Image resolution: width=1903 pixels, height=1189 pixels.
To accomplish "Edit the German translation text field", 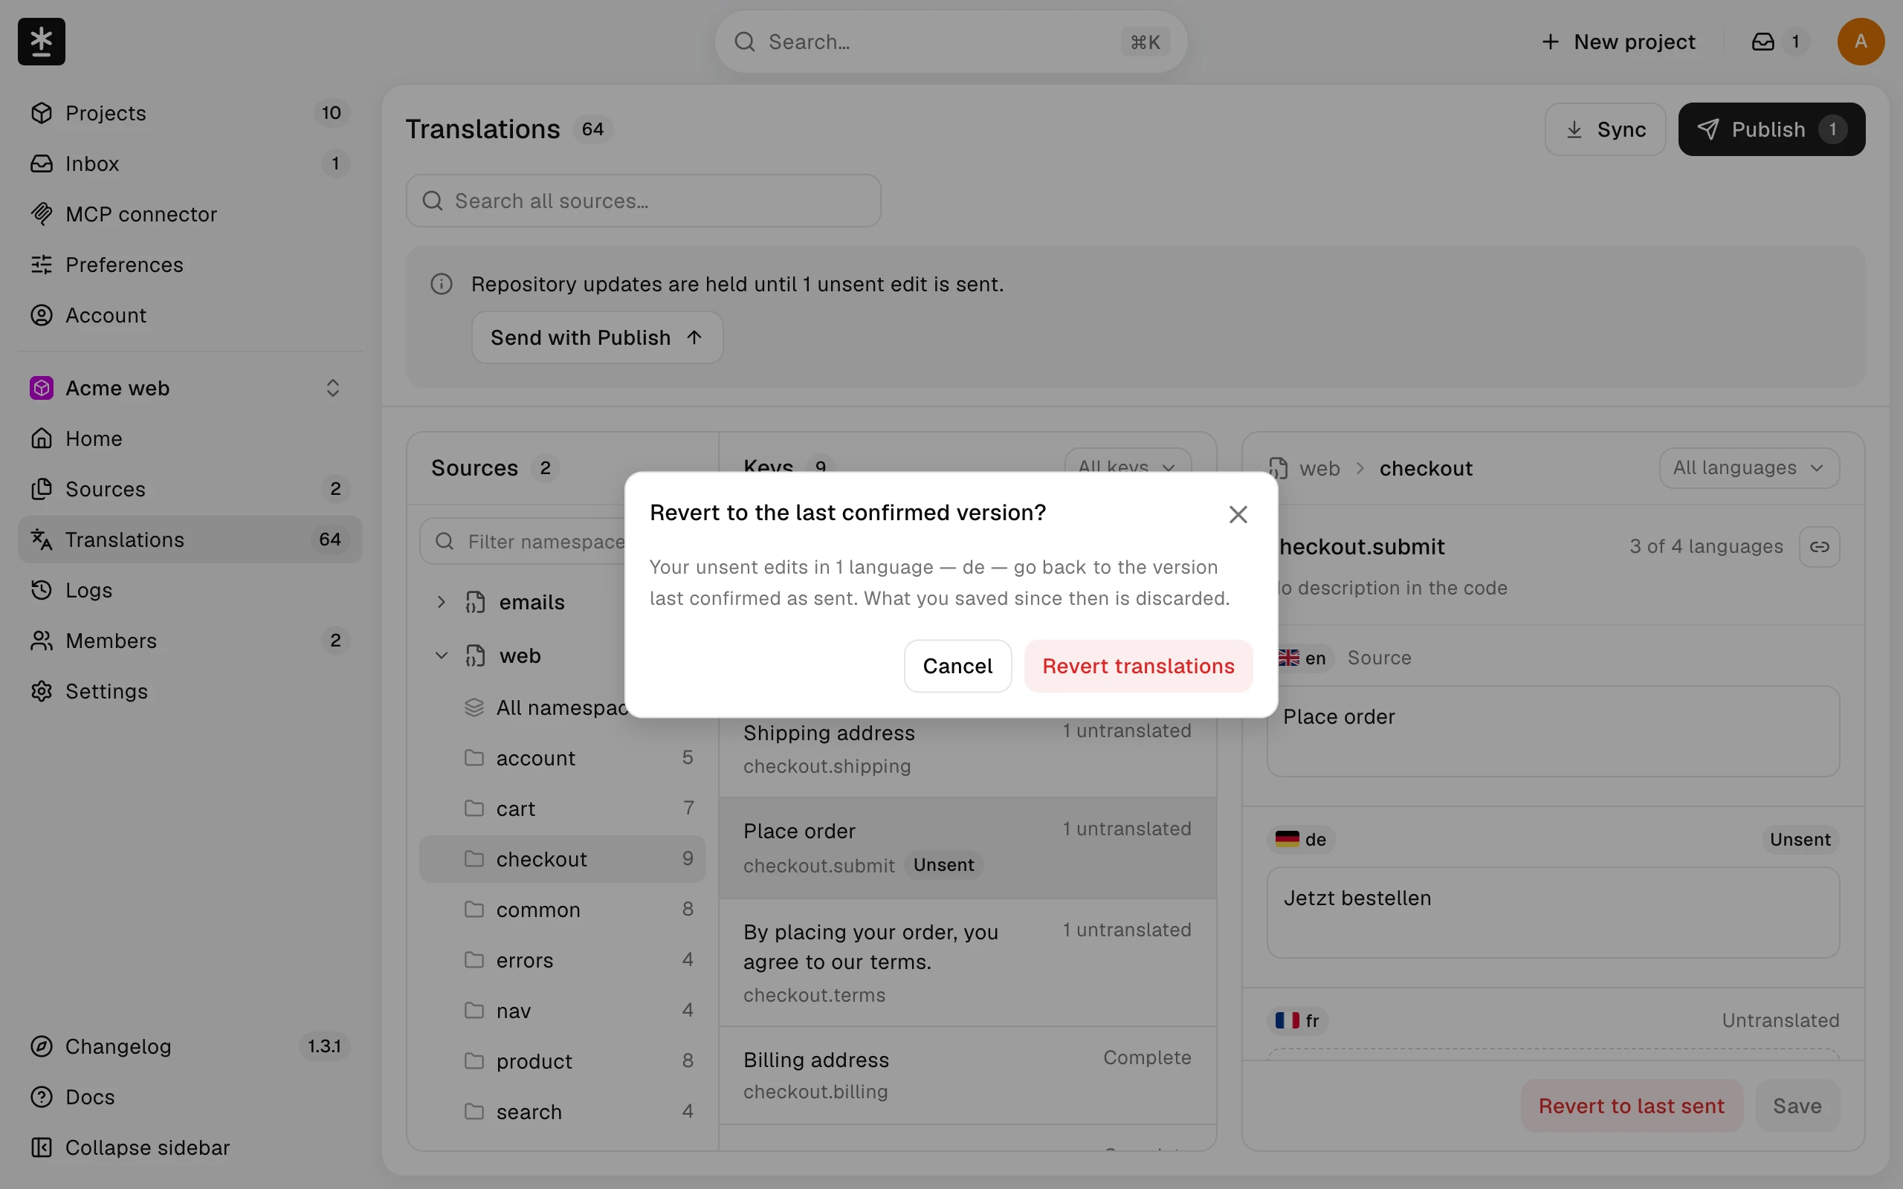I will coord(1552,913).
